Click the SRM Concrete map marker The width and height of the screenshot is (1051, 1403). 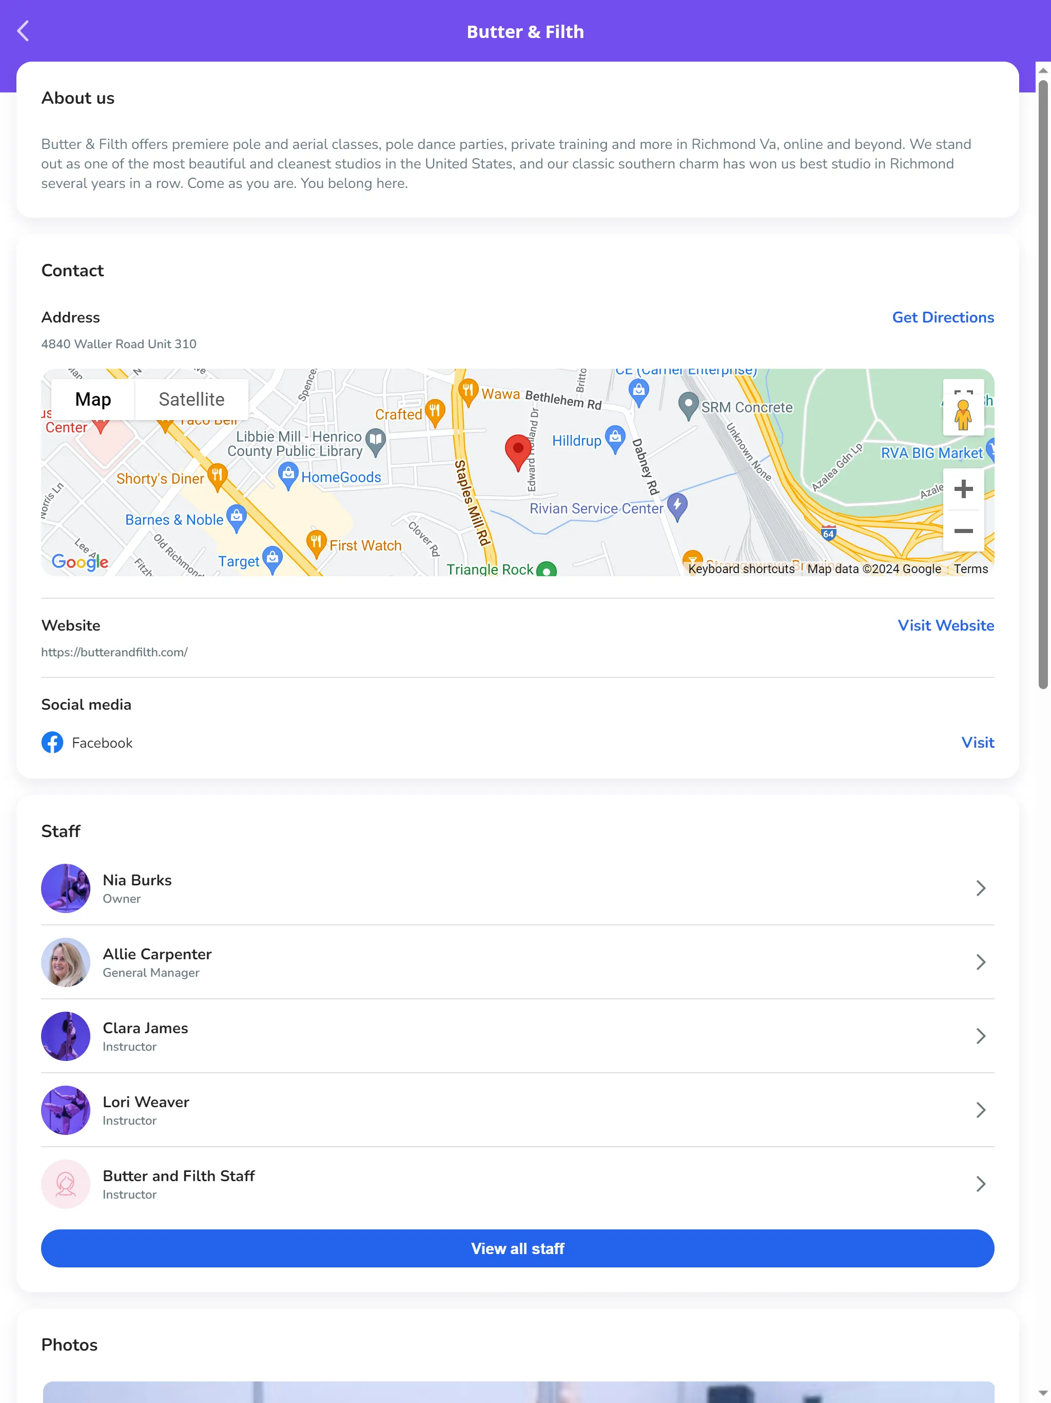coord(688,407)
